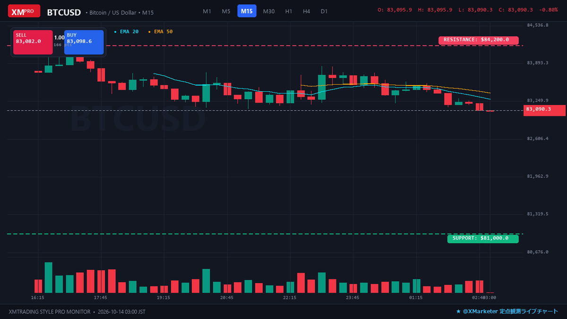
Task: Click the BUY 83,098.6 button
Action: (x=84, y=42)
